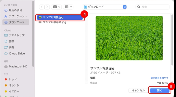This screenshot has height=97, width=176.
Task: Click the Macintosh HD disk icon
Action: 6,66
